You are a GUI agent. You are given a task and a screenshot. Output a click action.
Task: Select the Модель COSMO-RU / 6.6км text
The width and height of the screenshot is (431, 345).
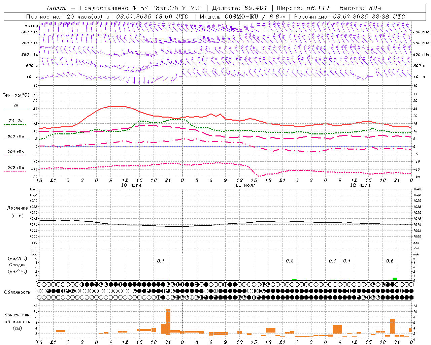tap(243, 17)
